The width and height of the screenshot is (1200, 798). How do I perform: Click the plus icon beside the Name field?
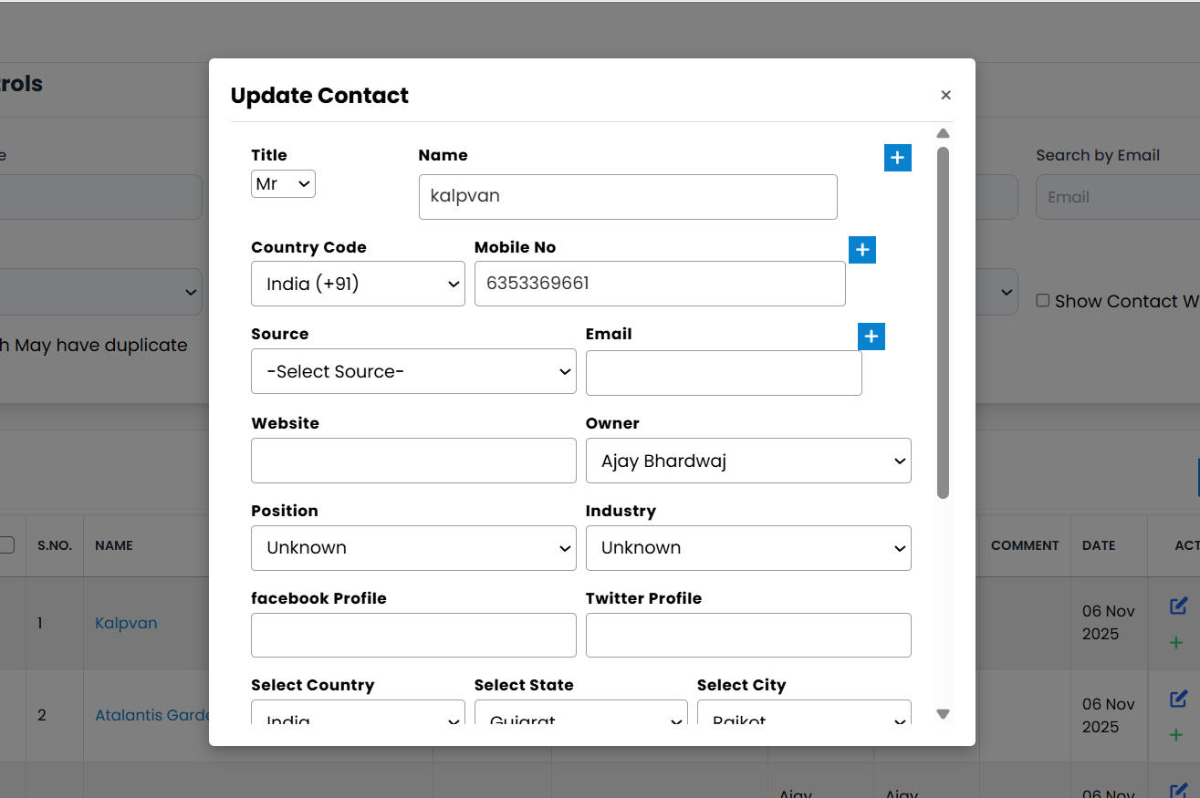coord(897,158)
